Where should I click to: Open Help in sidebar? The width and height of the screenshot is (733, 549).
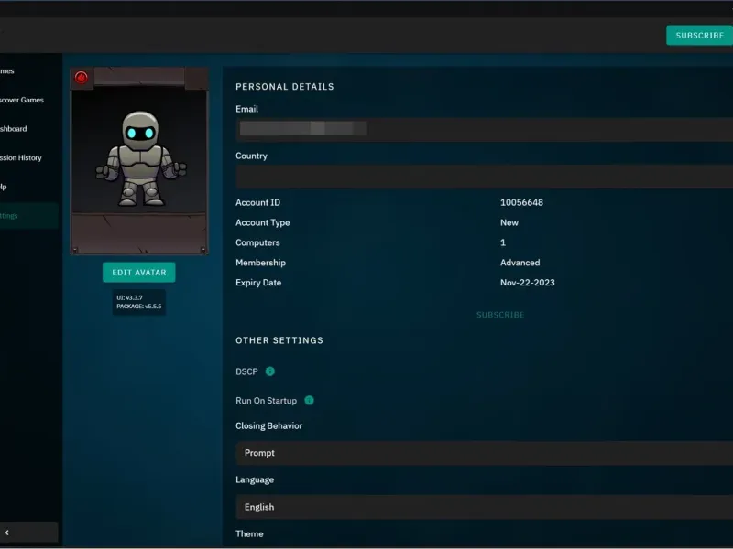4,187
